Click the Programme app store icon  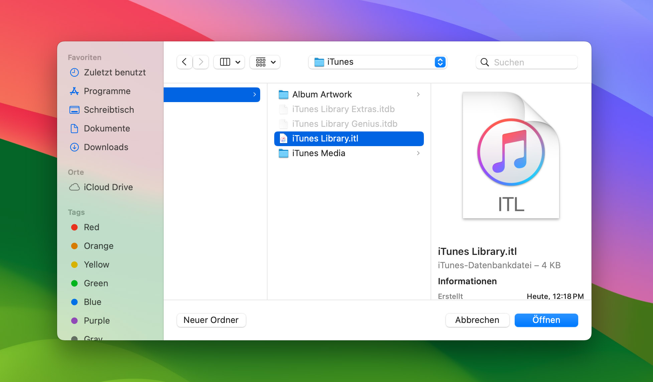click(74, 91)
